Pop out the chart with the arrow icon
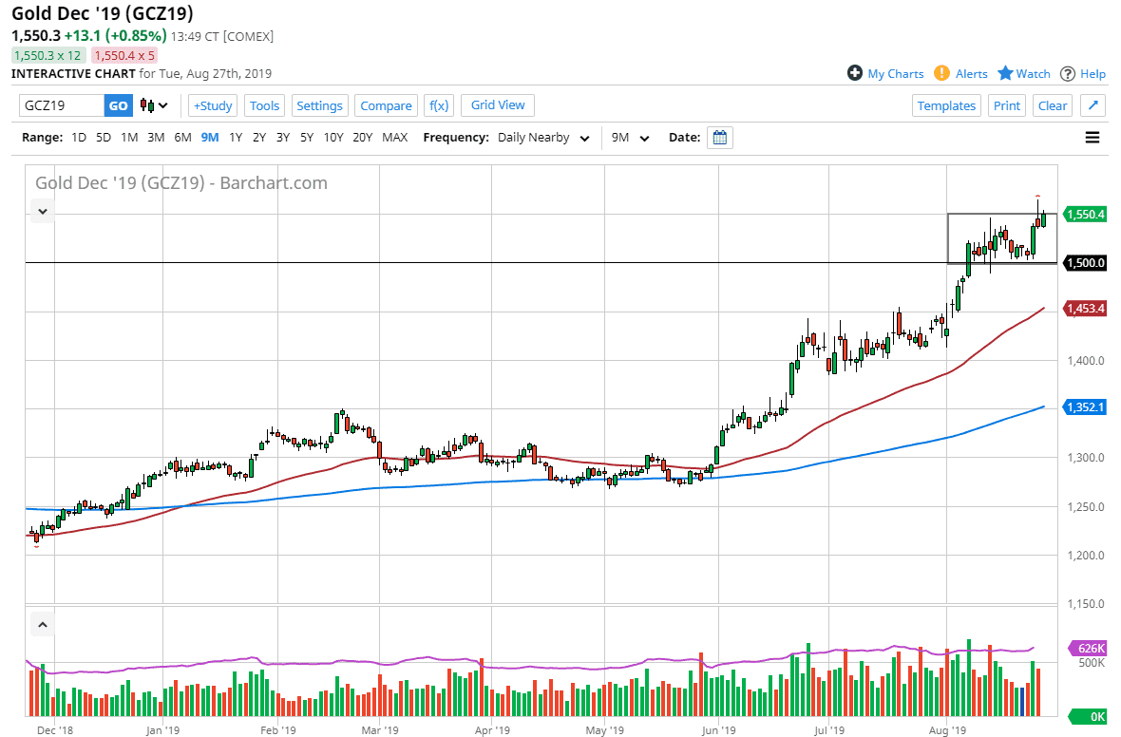Screen dimensions: 1121x737 click(x=1092, y=105)
